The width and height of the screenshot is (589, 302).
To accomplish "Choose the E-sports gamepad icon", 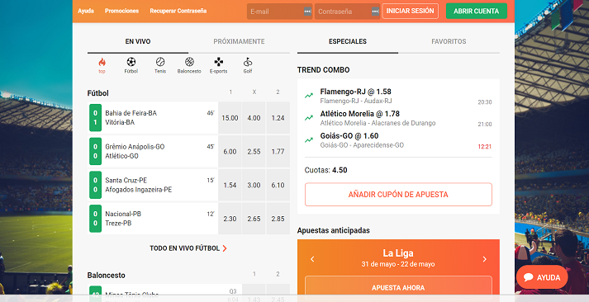I will tap(219, 62).
